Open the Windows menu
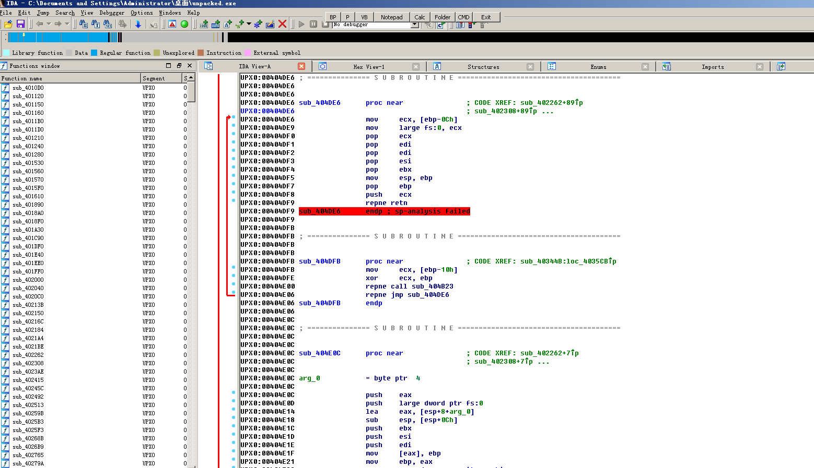This screenshot has height=468, width=814. tap(170, 13)
